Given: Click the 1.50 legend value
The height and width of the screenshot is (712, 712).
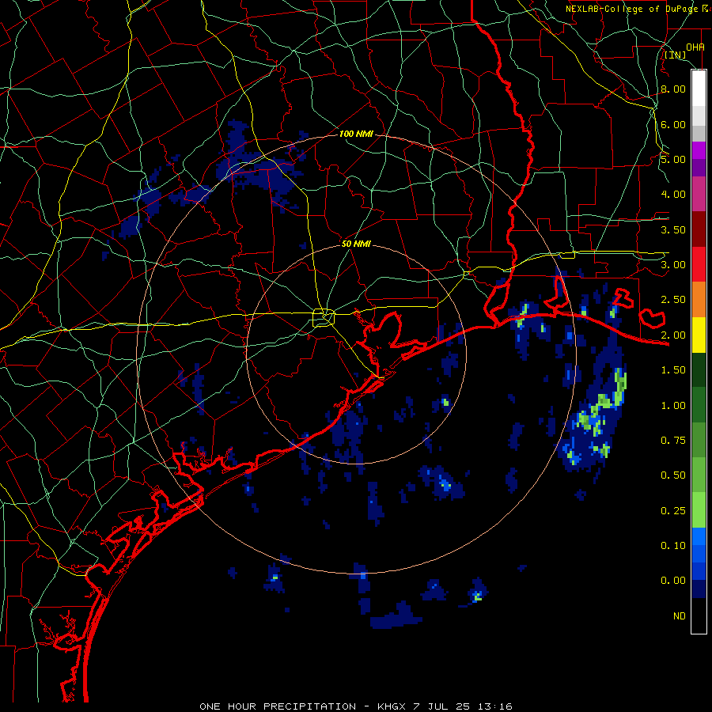Looking at the screenshot, I should pyautogui.click(x=673, y=370).
